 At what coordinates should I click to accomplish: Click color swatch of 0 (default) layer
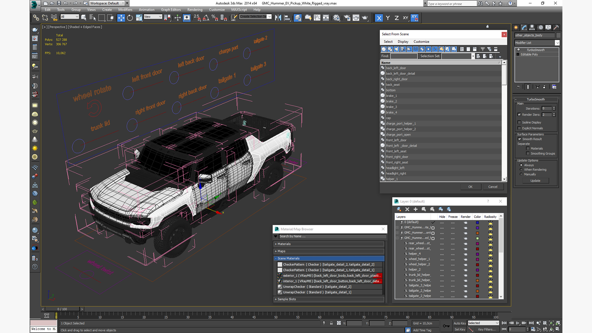[477, 223]
